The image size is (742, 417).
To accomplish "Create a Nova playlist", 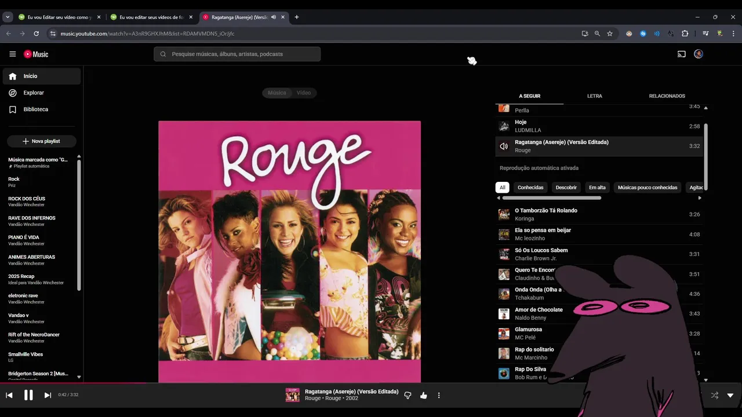I will coord(42,141).
